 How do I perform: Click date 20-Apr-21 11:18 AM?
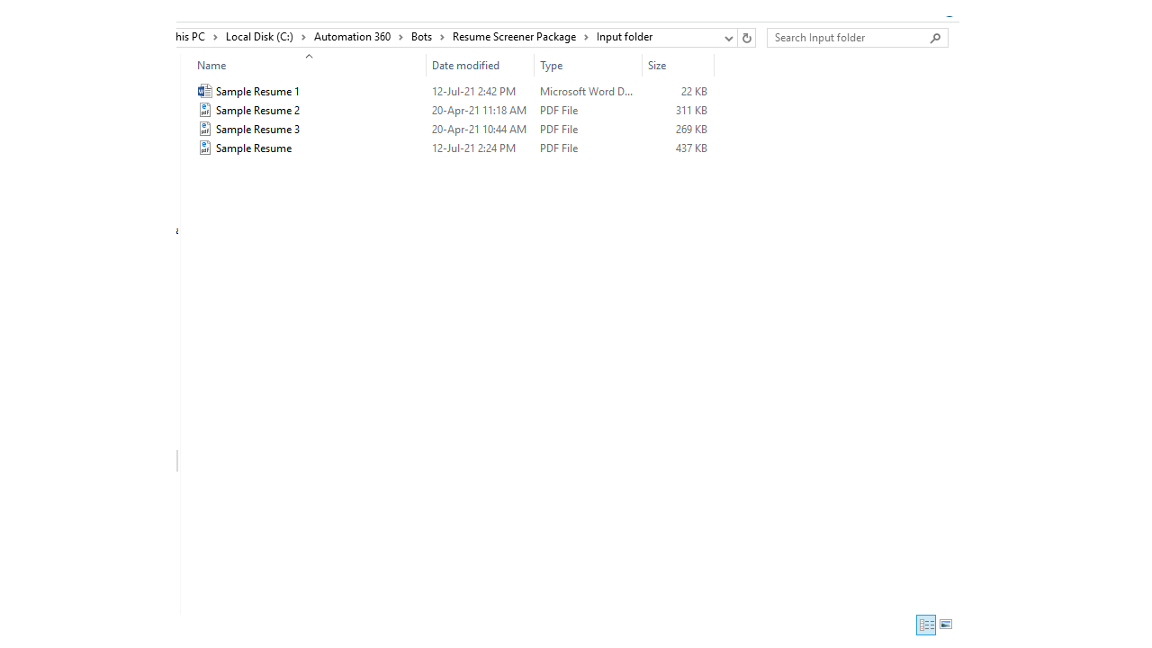coord(479,111)
